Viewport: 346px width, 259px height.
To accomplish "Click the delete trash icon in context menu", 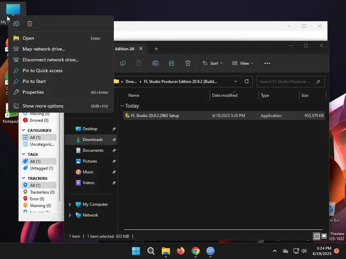I will [x=30, y=24].
